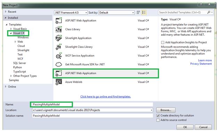
Task: Select the Silverlight Application template name
Action: [78, 38]
